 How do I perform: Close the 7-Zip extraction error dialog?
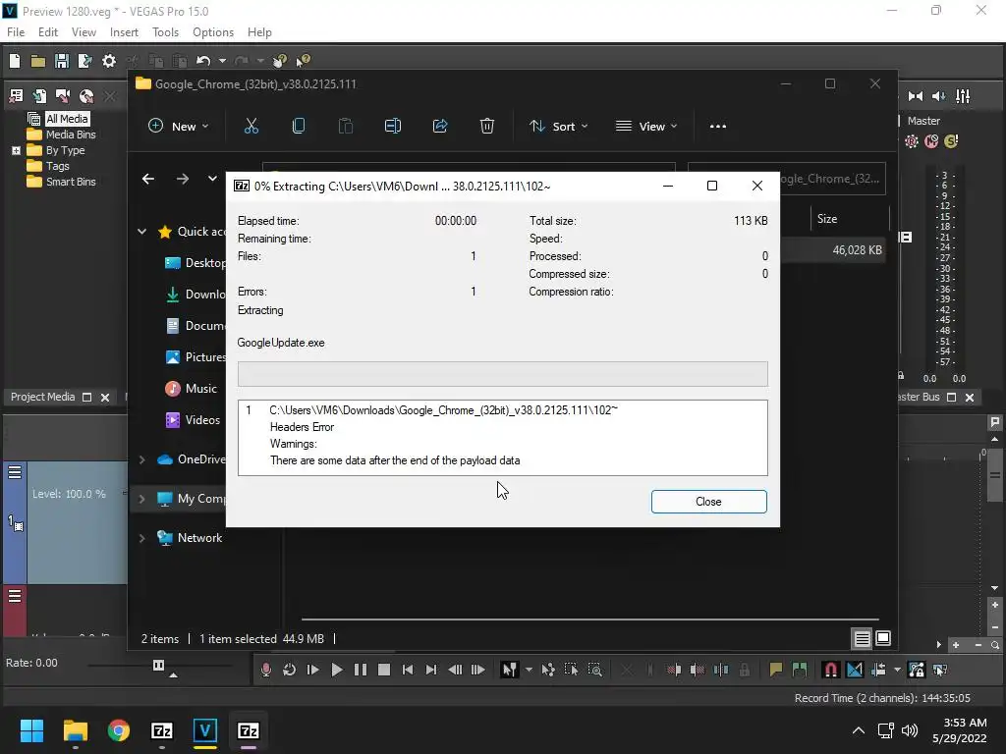[708, 502]
